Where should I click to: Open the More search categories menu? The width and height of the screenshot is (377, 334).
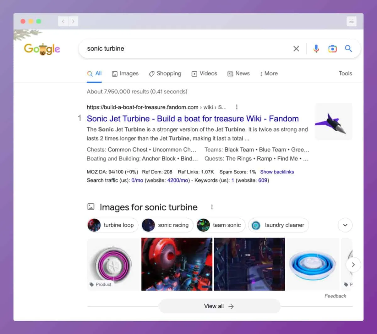pos(269,74)
